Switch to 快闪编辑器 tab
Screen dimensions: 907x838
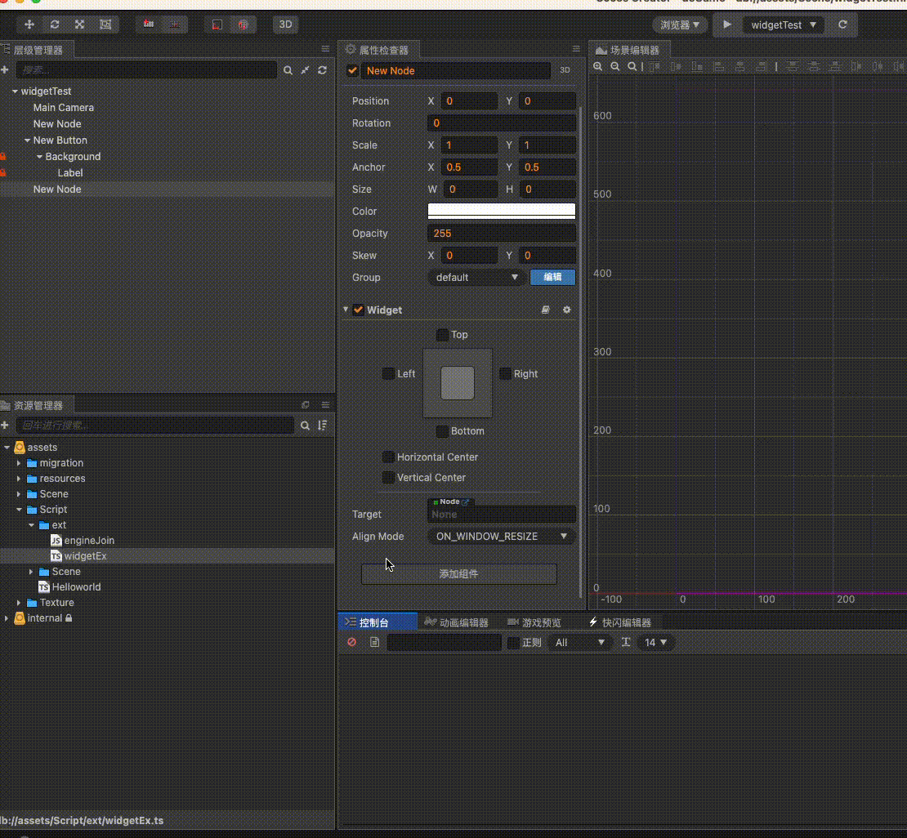[620, 622]
